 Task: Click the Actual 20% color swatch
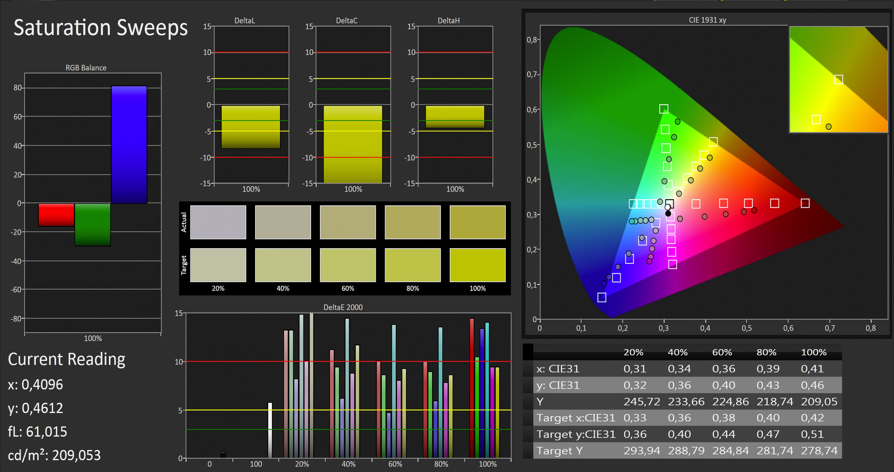coord(218,223)
